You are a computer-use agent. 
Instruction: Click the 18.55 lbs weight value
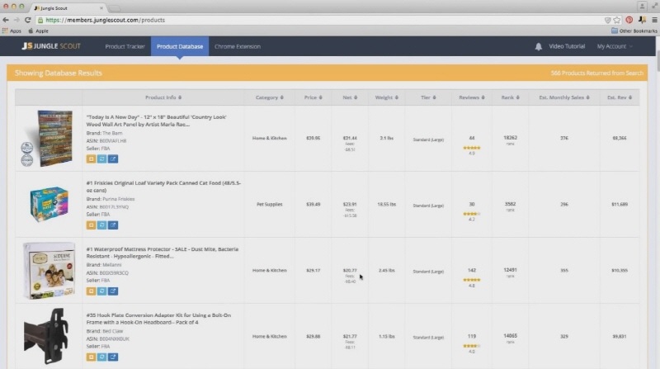pyautogui.click(x=386, y=204)
